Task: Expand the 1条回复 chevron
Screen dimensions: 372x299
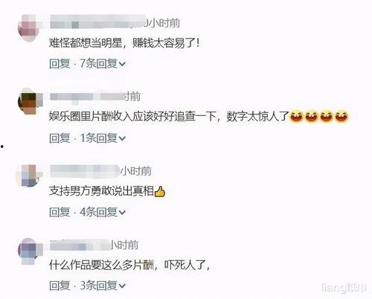Action: coord(122,138)
